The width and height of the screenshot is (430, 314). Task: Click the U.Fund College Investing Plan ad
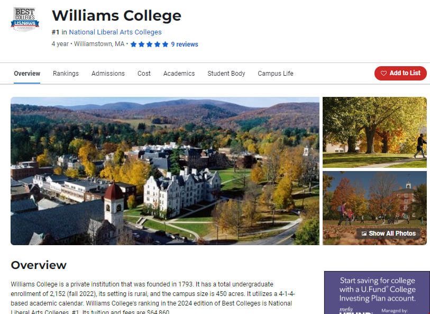tap(377, 293)
